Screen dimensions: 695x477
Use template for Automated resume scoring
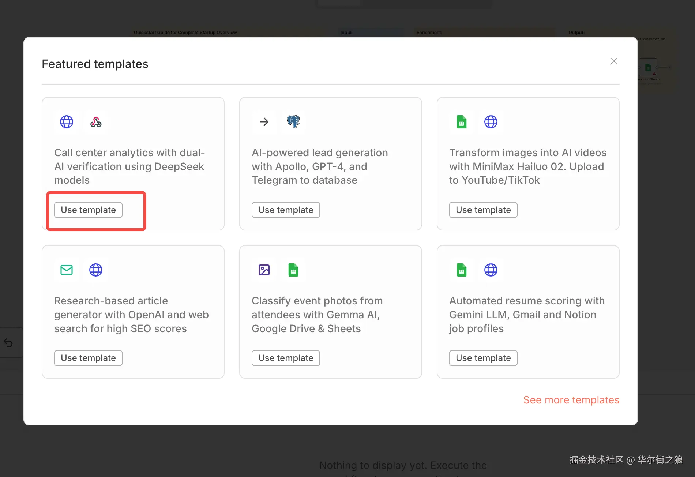point(483,358)
